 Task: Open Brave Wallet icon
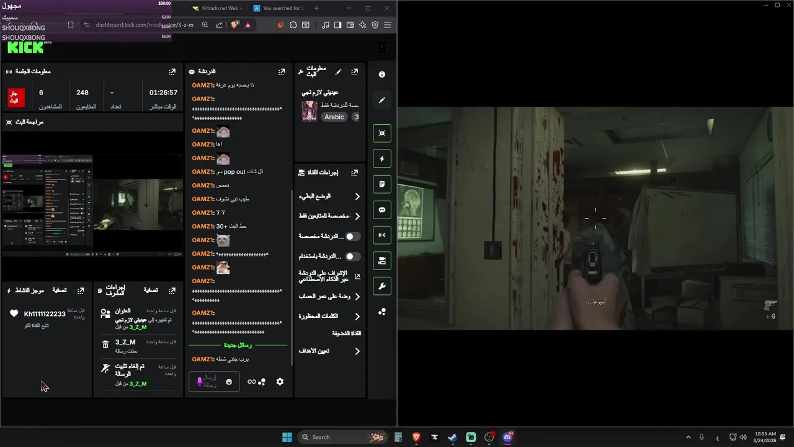coord(350,25)
